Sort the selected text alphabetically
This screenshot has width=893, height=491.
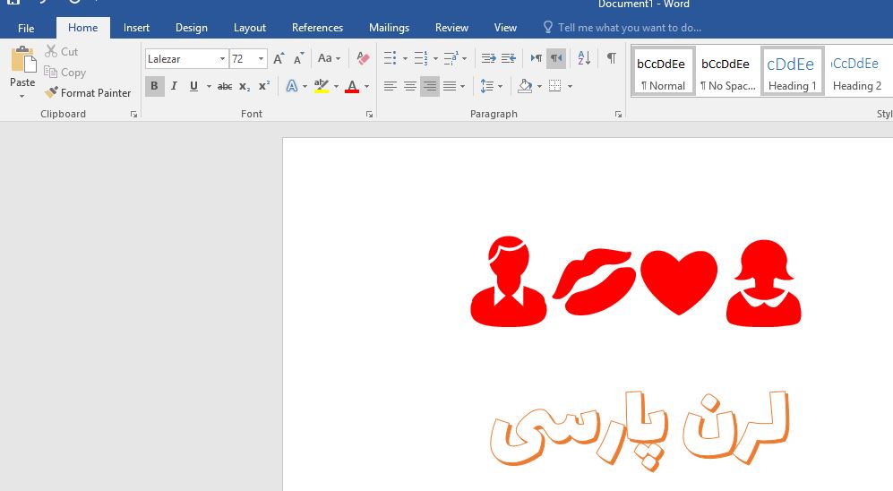584,58
